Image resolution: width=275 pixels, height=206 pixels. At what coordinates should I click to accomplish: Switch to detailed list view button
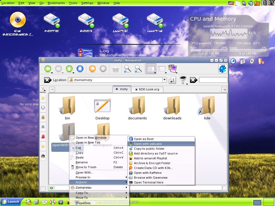161,69
